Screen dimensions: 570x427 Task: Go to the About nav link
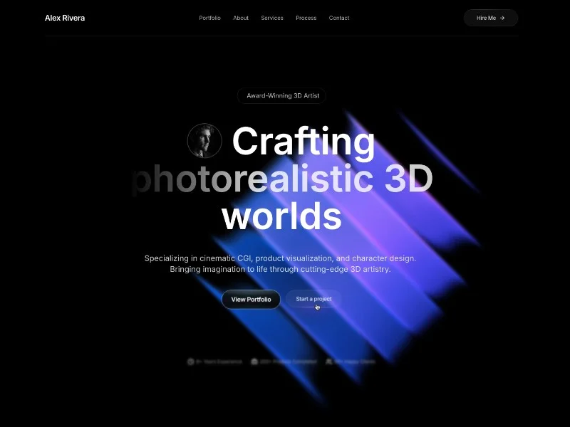pyautogui.click(x=241, y=18)
